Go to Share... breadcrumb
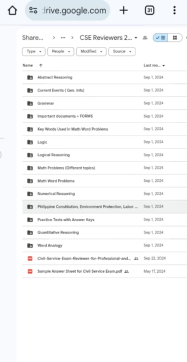 32,38
